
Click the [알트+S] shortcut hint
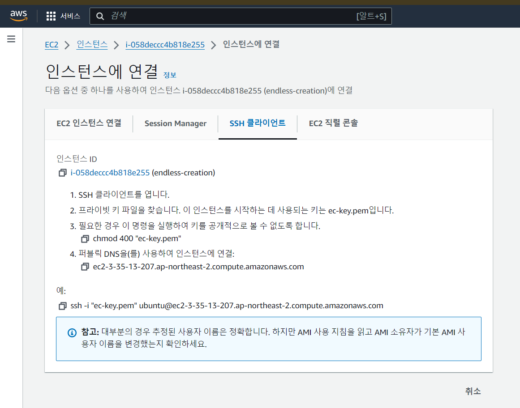pos(371,16)
